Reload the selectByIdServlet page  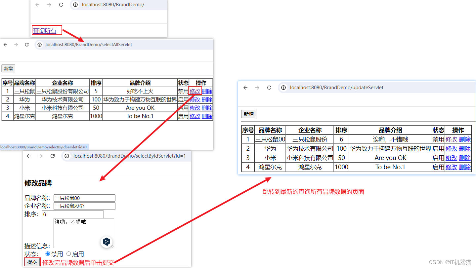pos(53,156)
